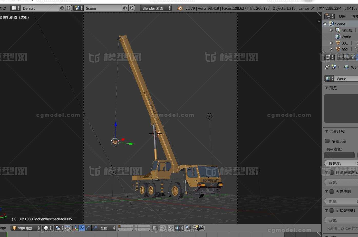Toggle manipulate center points only icon
This screenshot has height=237, width=358.
point(67,228)
